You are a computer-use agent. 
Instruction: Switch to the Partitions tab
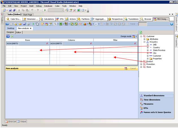coord(84,19)
